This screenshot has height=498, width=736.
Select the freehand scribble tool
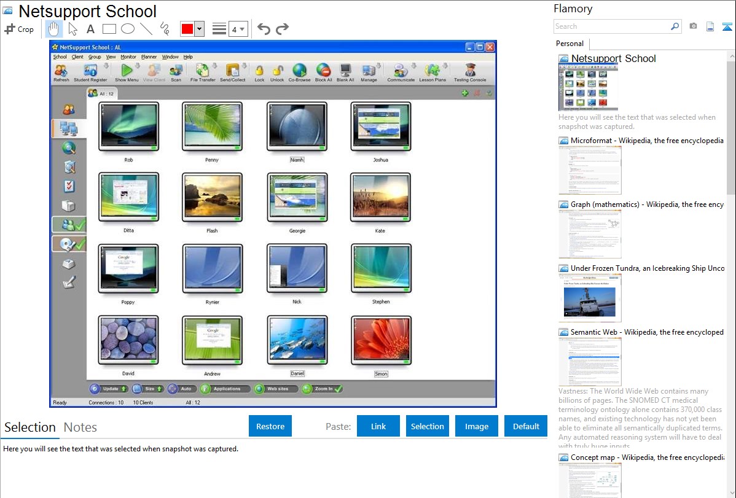click(x=165, y=29)
